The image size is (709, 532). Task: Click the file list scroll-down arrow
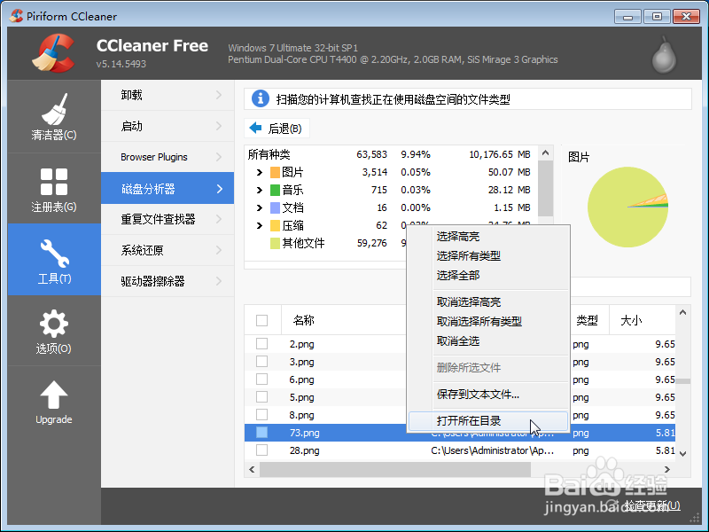coord(682,454)
